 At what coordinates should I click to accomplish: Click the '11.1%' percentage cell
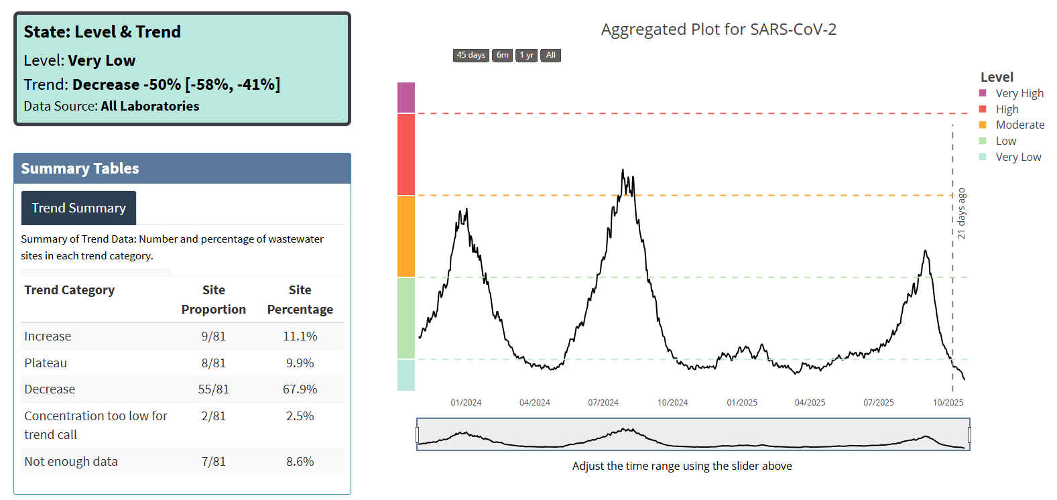coord(300,336)
